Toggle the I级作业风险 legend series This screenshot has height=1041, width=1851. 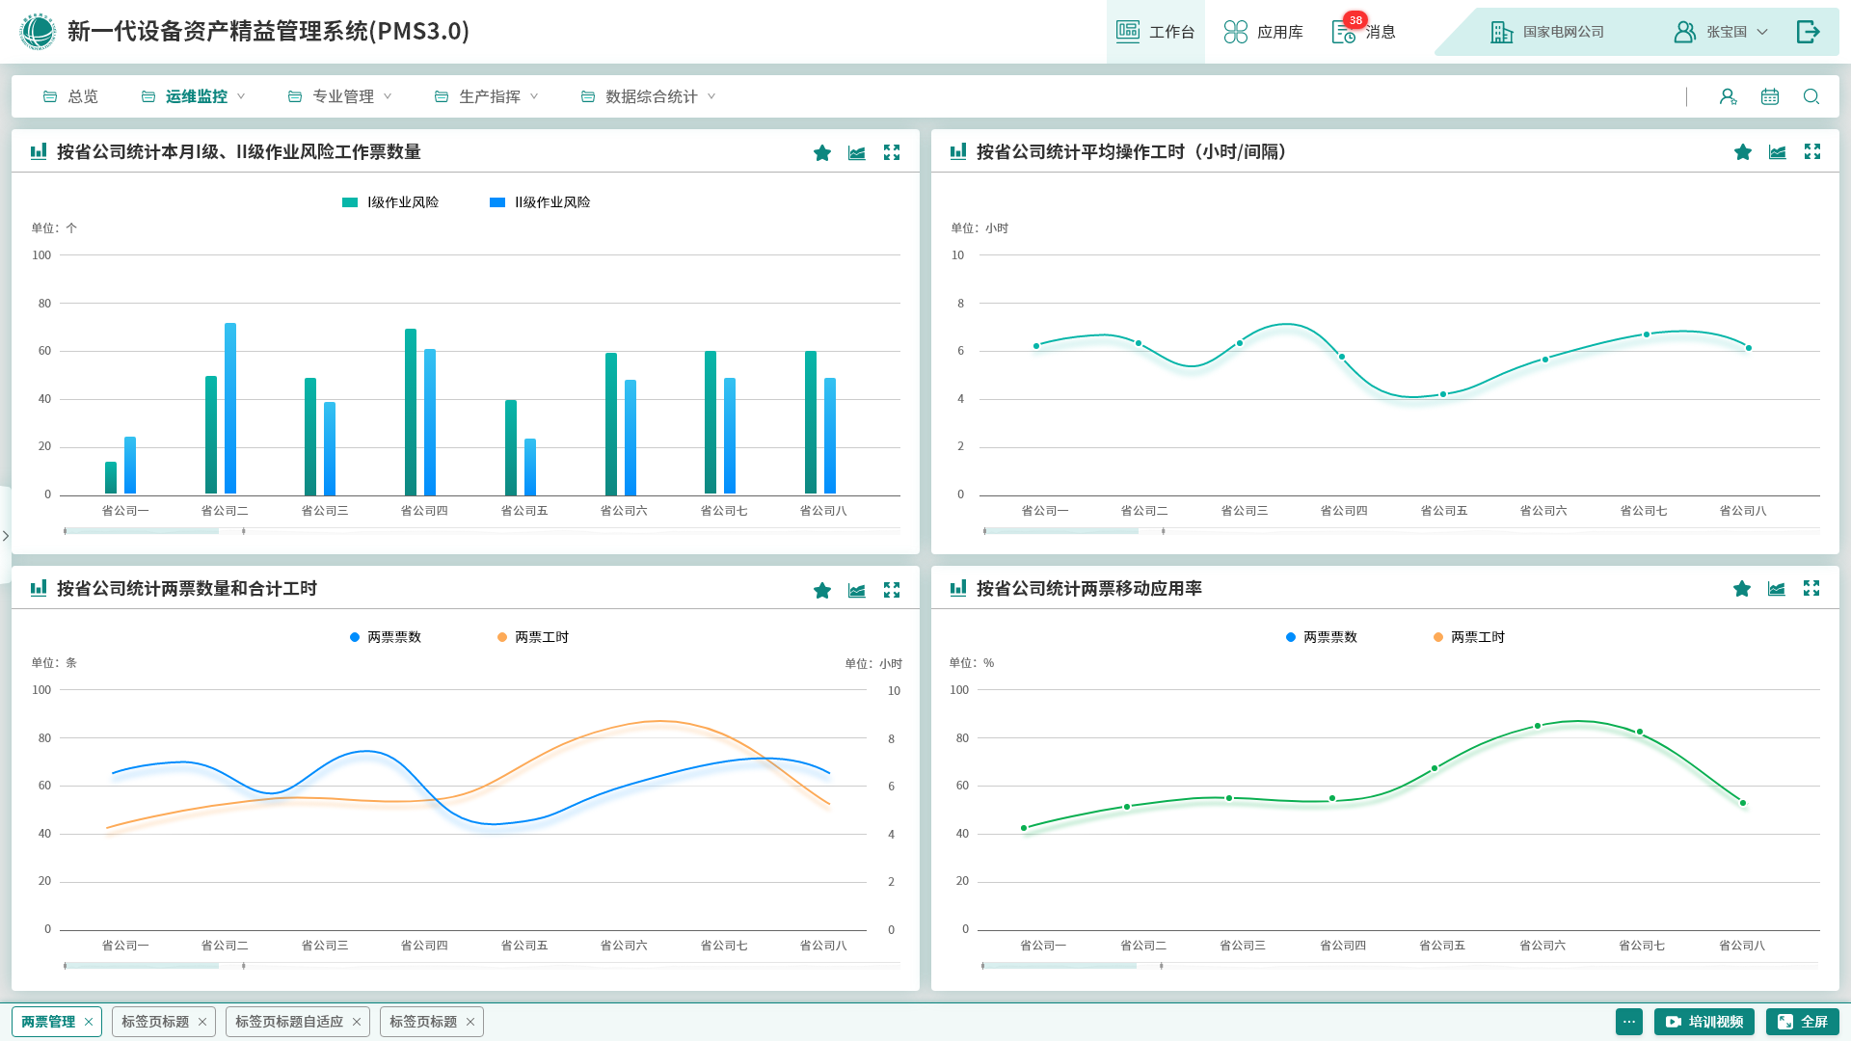(390, 202)
